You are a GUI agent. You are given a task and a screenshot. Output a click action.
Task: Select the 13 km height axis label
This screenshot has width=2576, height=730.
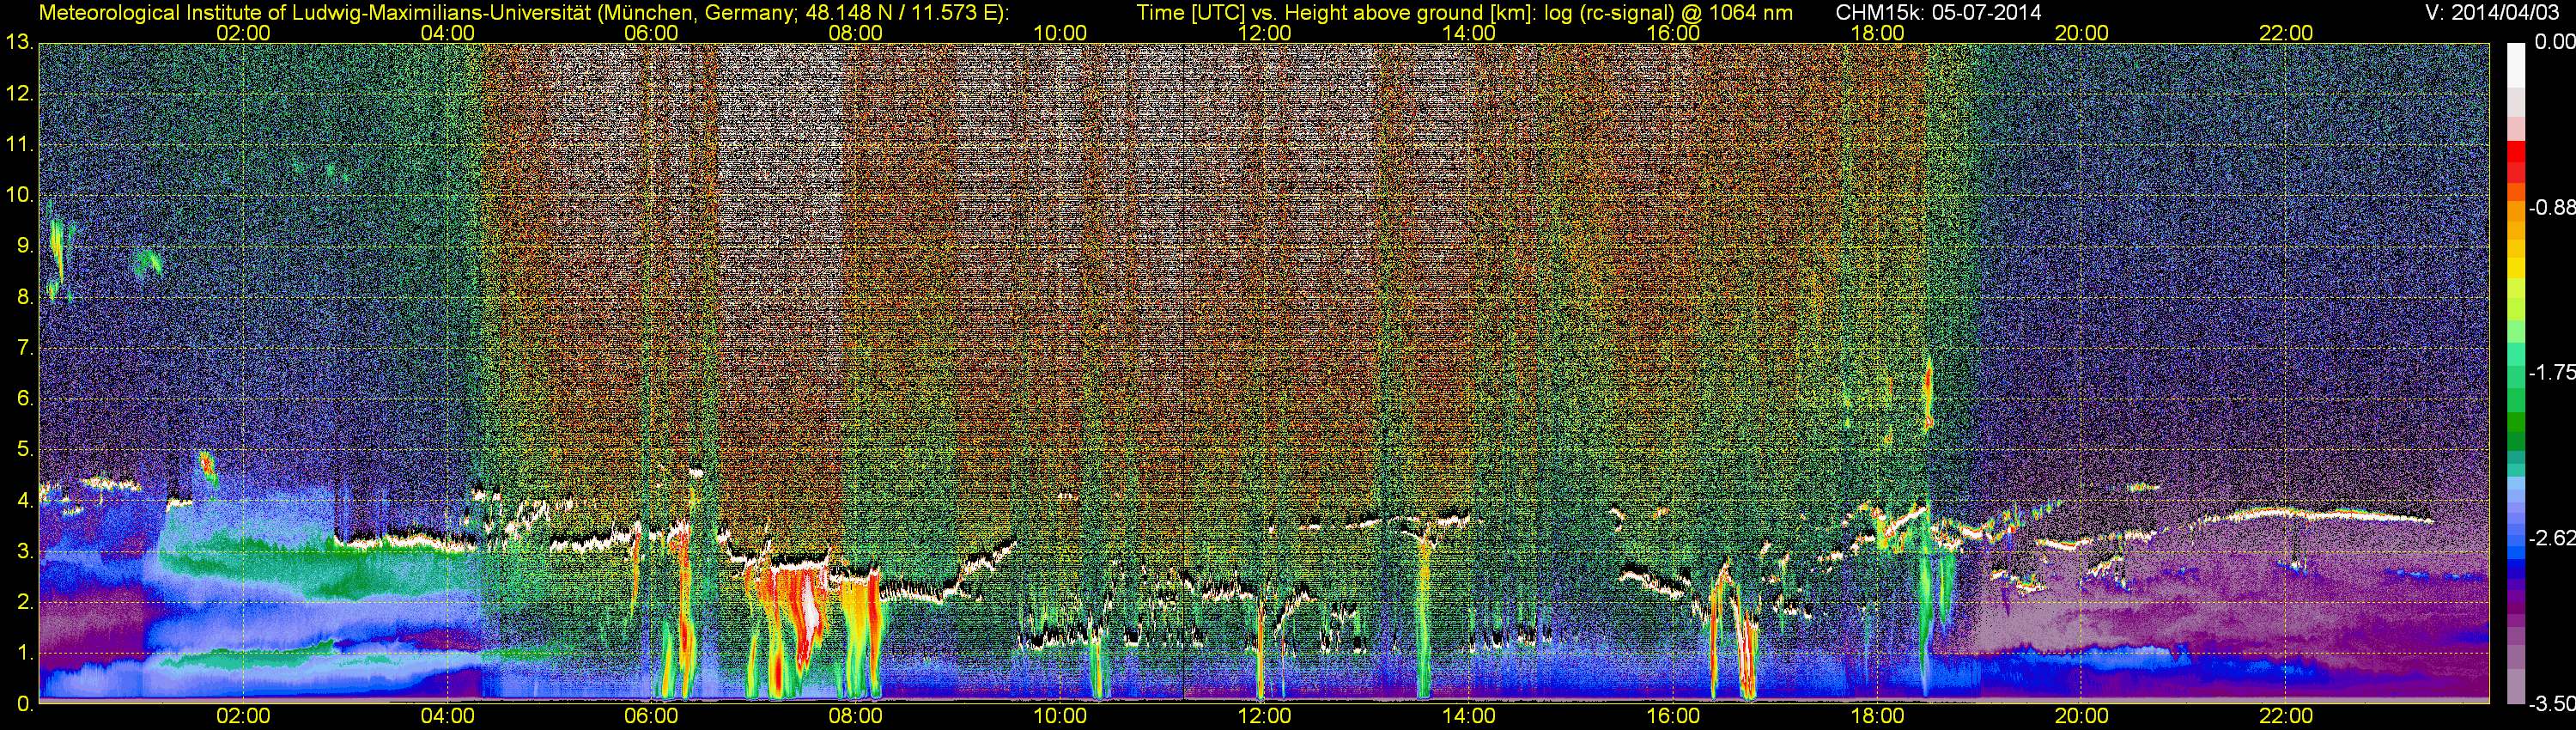point(18,43)
